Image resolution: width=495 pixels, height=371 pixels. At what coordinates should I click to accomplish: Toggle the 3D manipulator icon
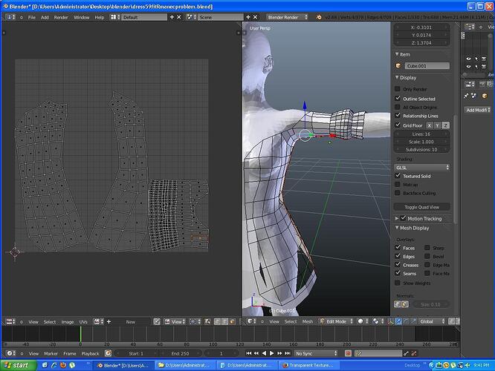coord(391,321)
